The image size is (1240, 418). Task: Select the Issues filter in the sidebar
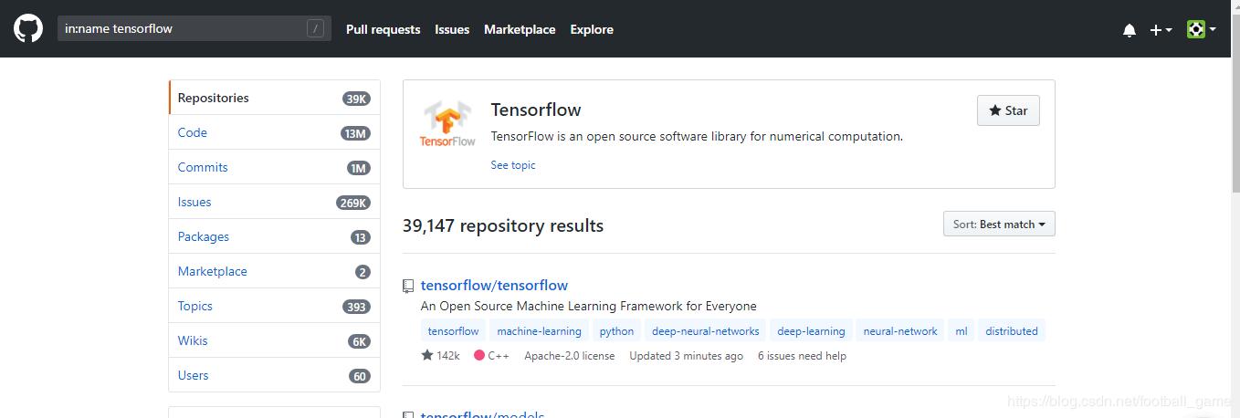[274, 202]
